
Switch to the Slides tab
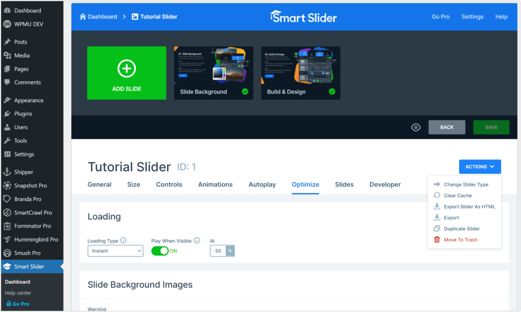344,185
